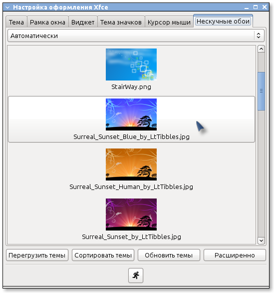Open the Автоматически dropdown list

136,35
